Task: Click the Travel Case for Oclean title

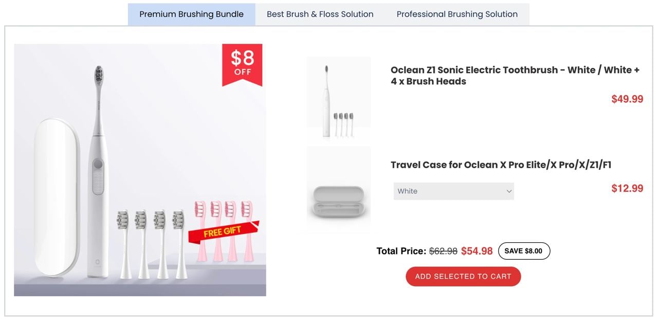Action: coord(501,165)
